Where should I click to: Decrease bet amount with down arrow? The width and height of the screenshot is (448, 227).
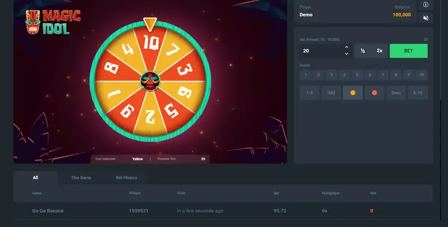(346, 54)
